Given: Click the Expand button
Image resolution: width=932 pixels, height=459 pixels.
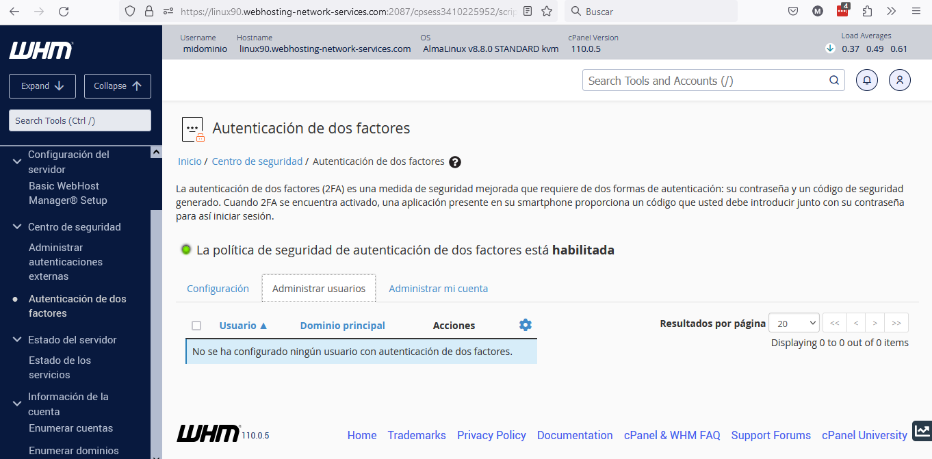Looking at the screenshot, I should (x=42, y=86).
